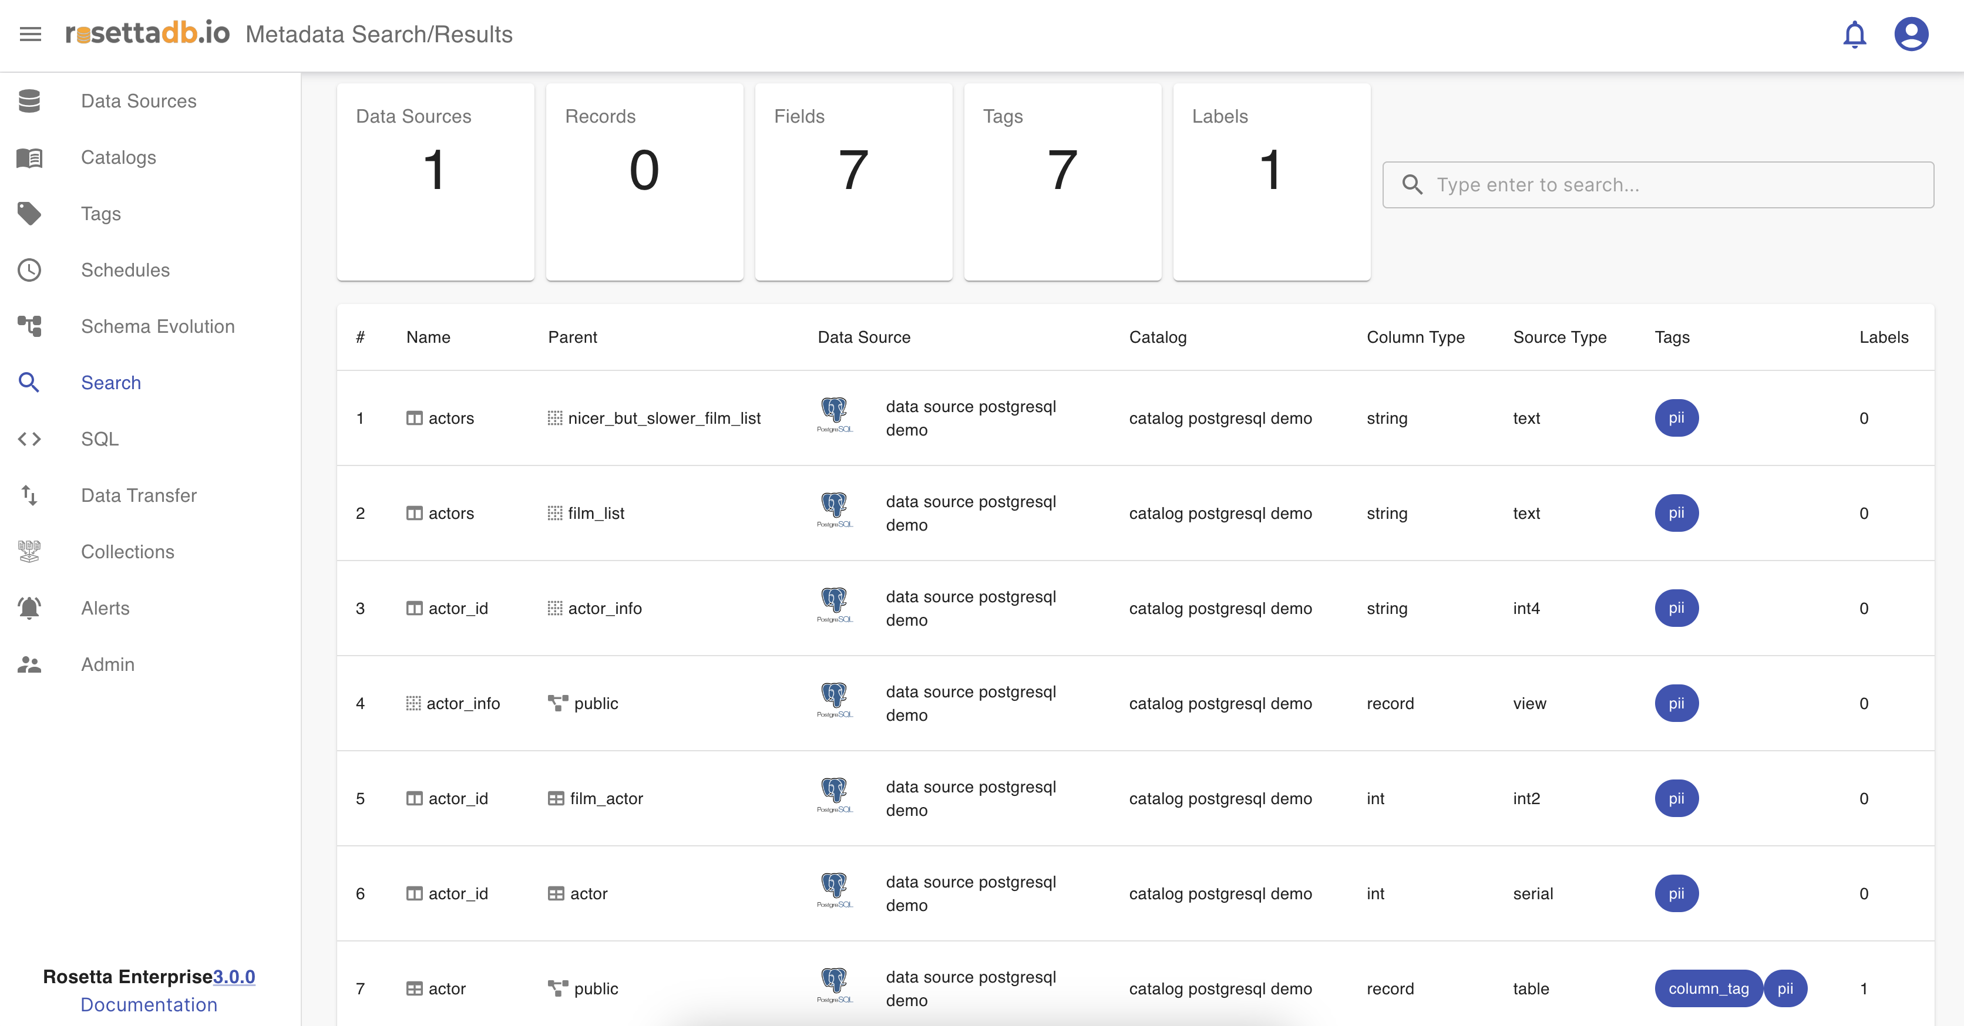Open the user account avatar
Image resolution: width=1964 pixels, height=1026 pixels.
pyautogui.click(x=1911, y=34)
